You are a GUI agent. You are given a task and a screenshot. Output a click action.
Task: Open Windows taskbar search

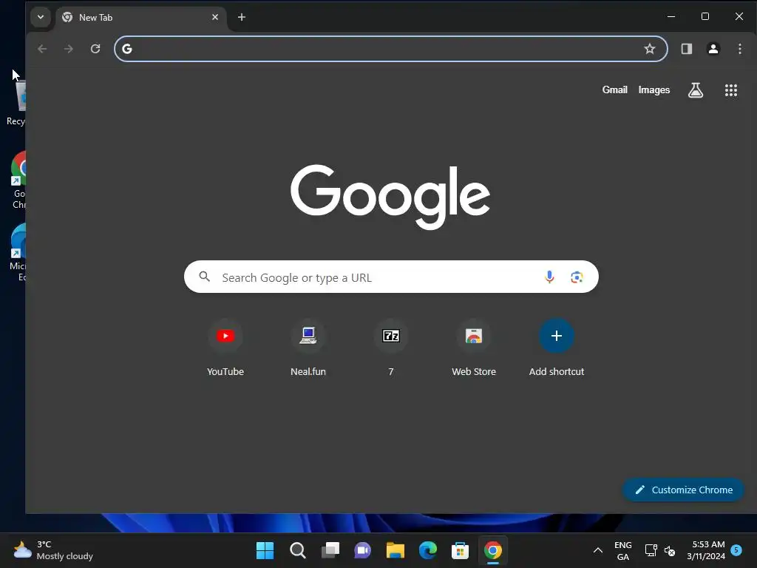tap(297, 550)
